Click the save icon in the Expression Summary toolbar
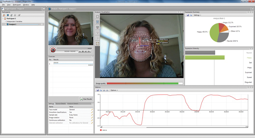The height and width of the screenshot is (138, 255). click(187, 15)
